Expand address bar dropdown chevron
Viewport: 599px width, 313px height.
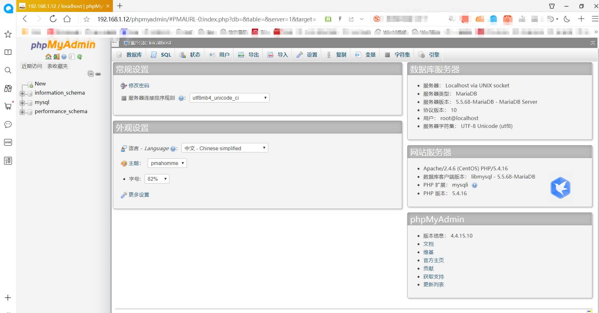point(362,19)
